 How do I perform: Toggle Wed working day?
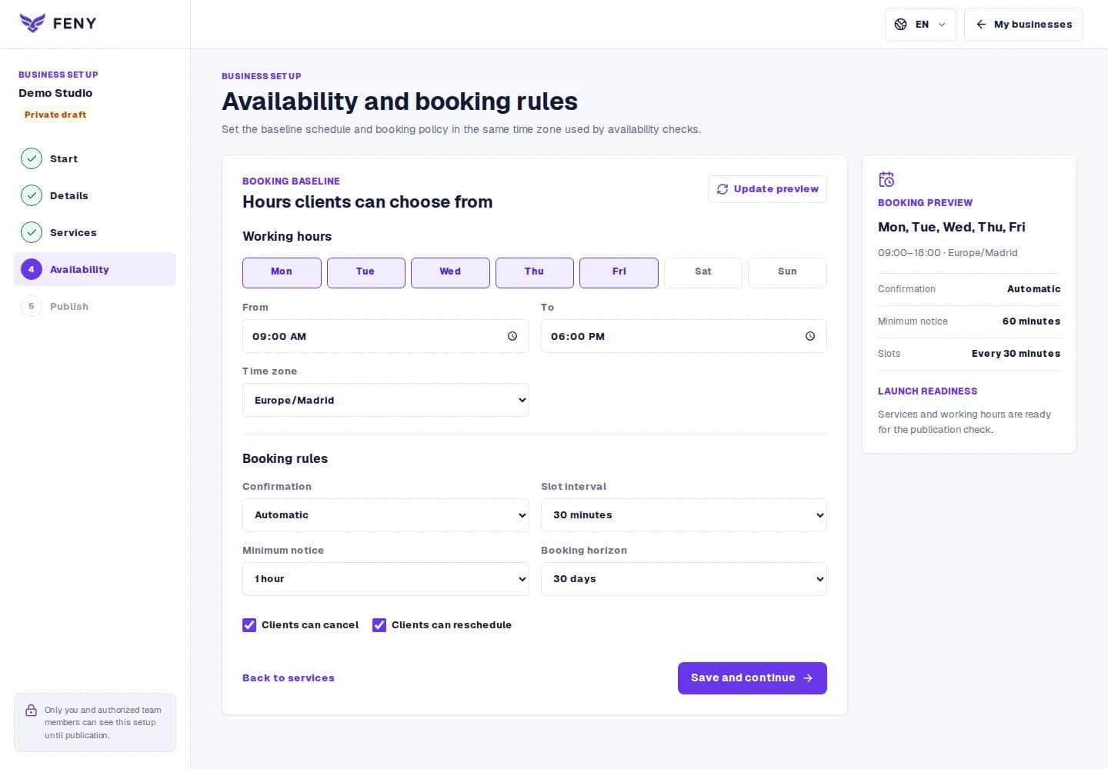pos(450,272)
